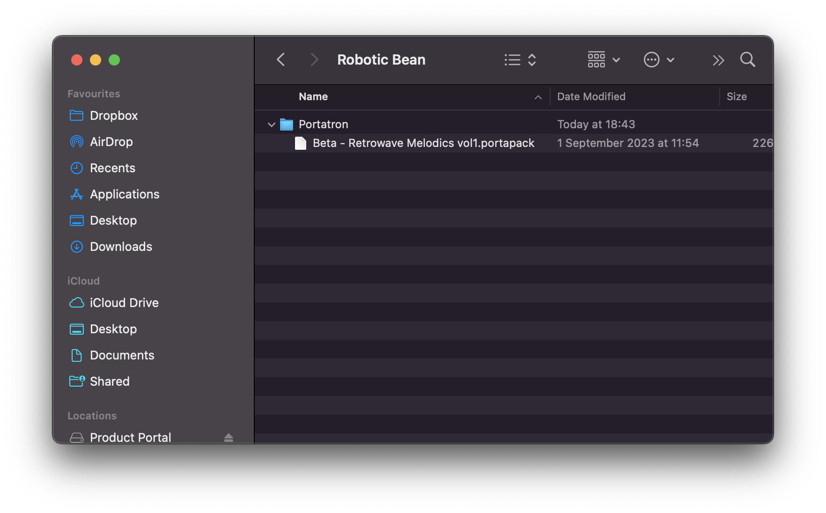Open the iCloud Shared folder
This screenshot has width=826, height=513.
click(110, 381)
